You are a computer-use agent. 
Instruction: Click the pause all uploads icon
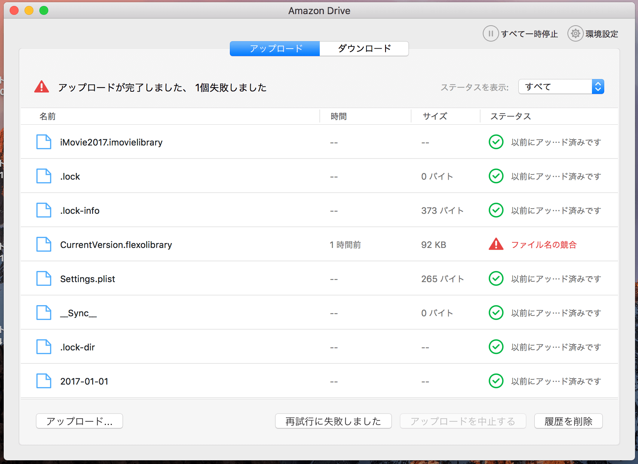[491, 33]
